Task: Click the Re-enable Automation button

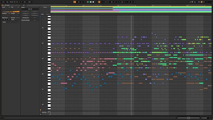Action: coord(101,2)
